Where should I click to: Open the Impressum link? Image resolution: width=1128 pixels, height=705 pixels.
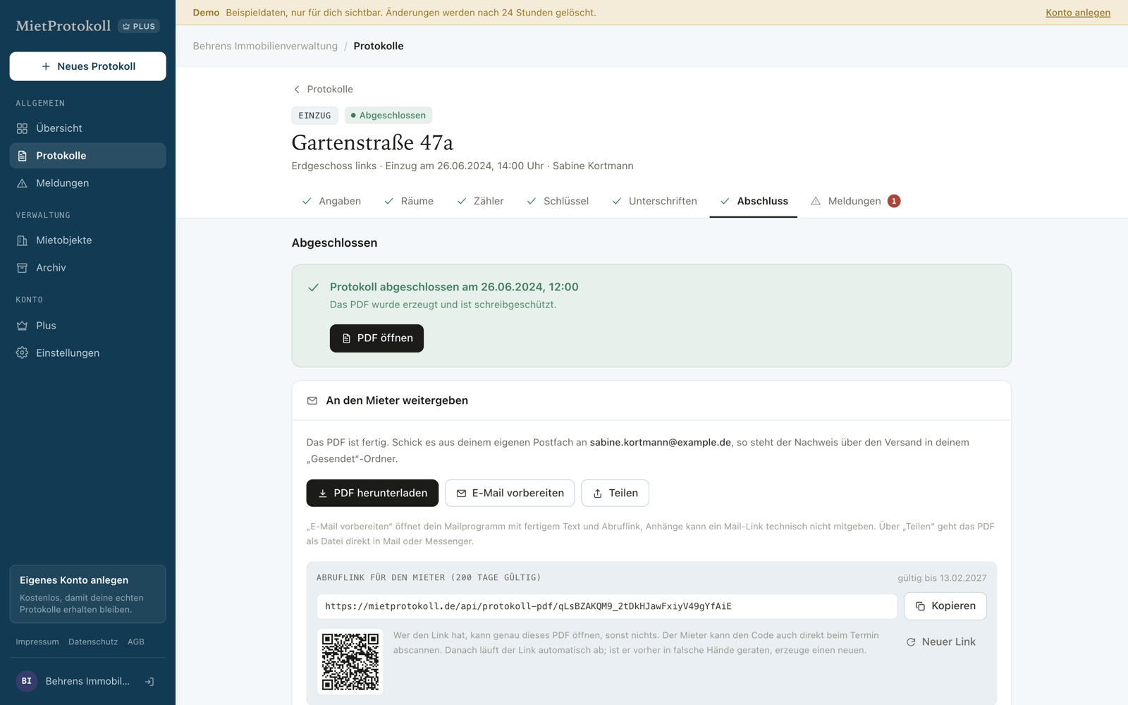37,642
